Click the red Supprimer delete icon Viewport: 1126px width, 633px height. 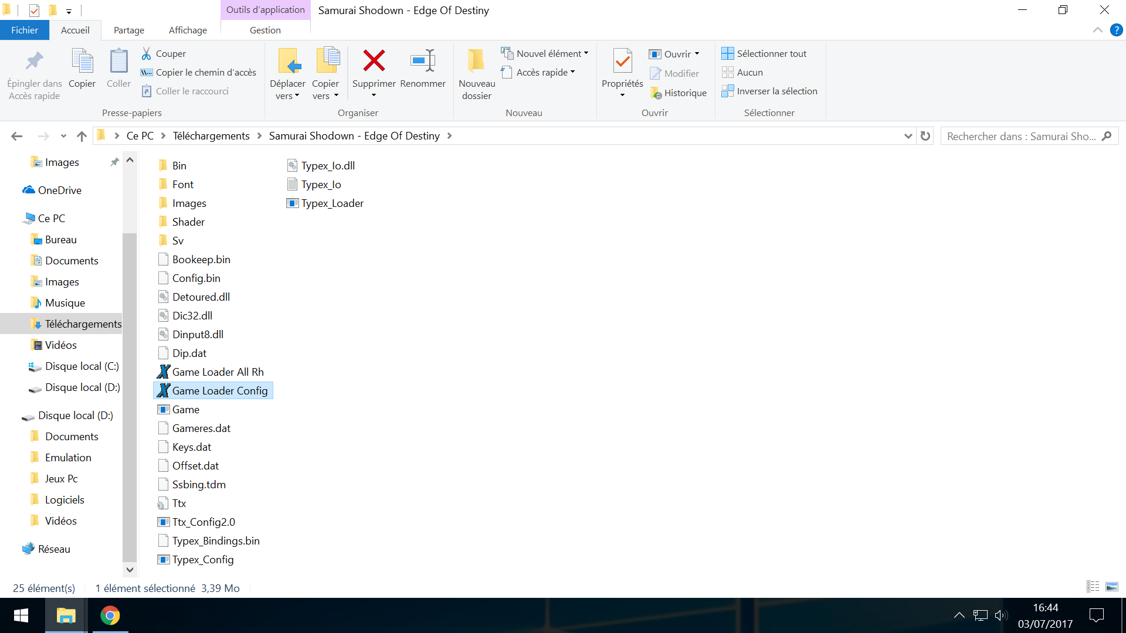click(374, 61)
